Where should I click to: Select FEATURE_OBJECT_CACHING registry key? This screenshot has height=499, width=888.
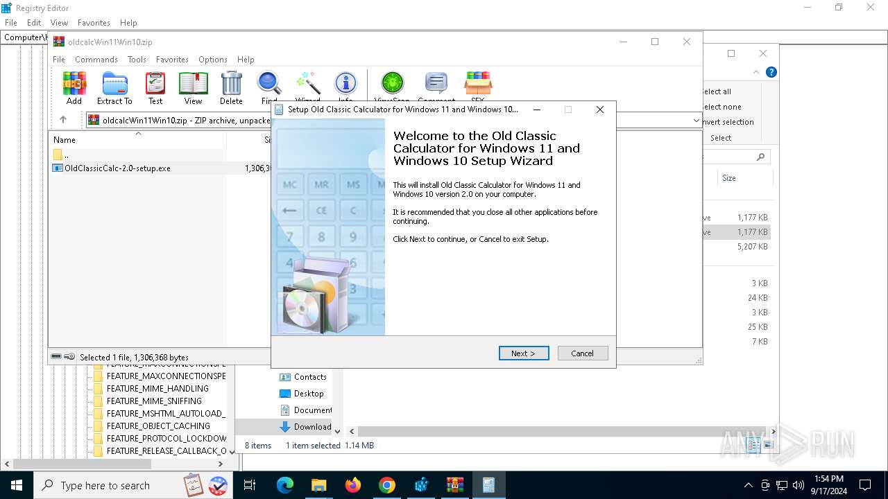click(158, 426)
